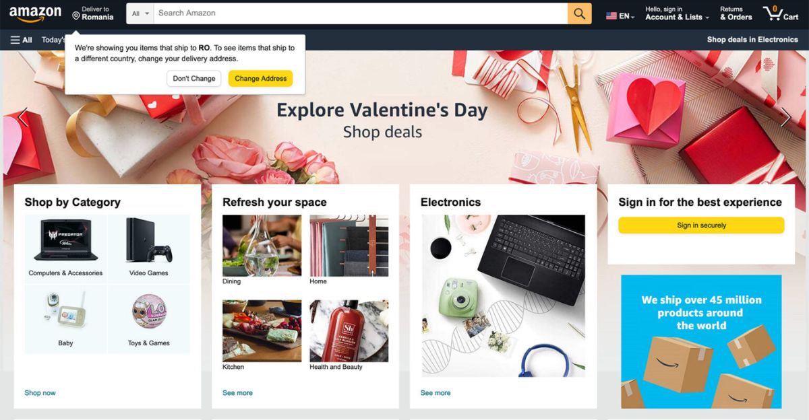Open Returns & Orders
This screenshot has height=420, width=809.
(736, 13)
